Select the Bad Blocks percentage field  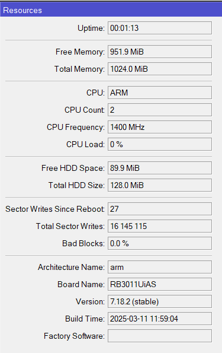[160, 243]
